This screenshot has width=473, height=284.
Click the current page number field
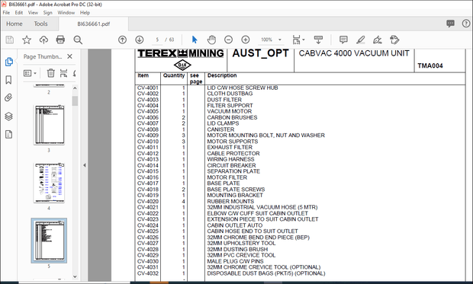point(157,40)
